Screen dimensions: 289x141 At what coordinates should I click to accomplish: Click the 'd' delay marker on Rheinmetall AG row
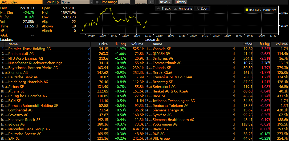[x=89, y=54]
